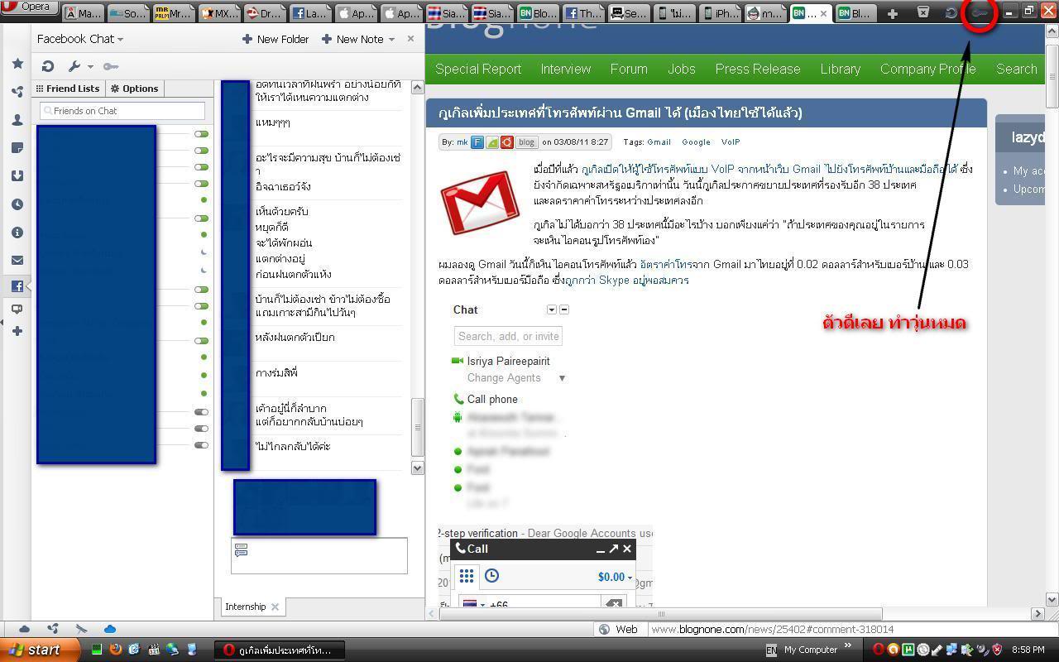Viewport: 1059px width, 662px height.
Task: Open the Opera main menu
Action: (28, 7)
